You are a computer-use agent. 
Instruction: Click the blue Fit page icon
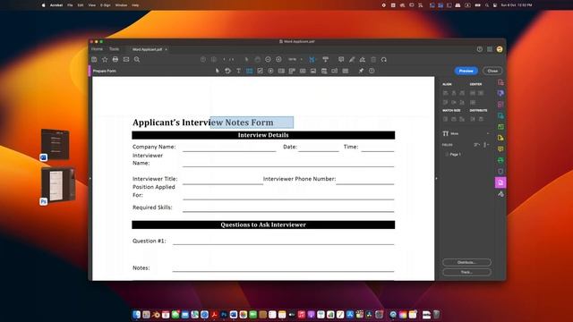point(312,60)
